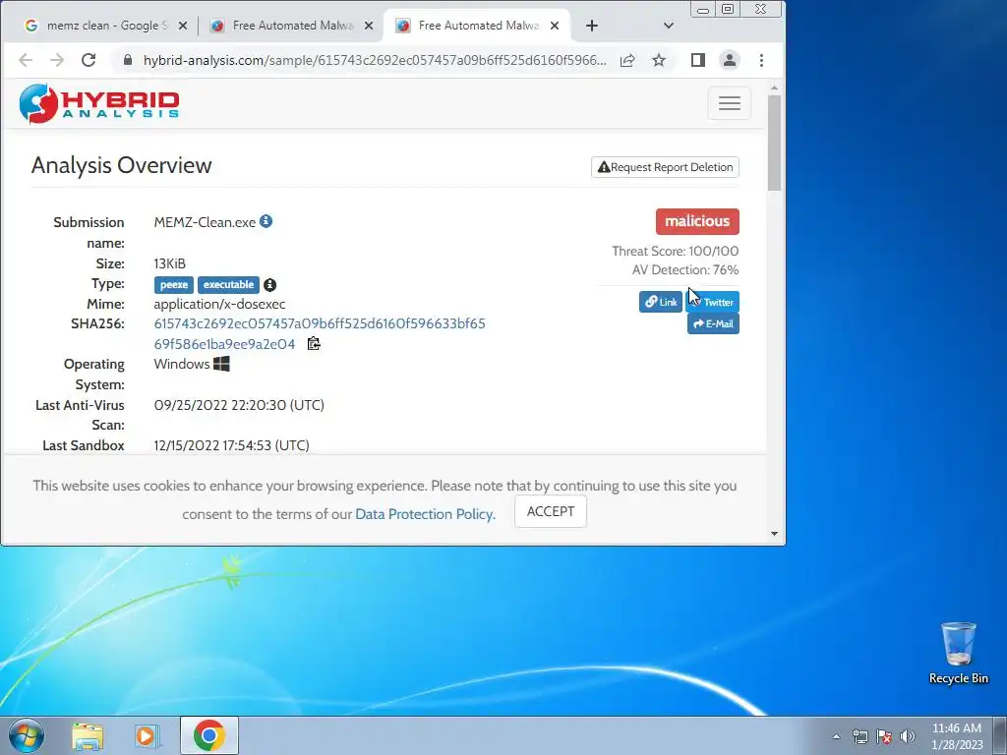Click the scrollbar up arrow
Viewport: 1007px width, 755px height.
[x=775, y=87]
